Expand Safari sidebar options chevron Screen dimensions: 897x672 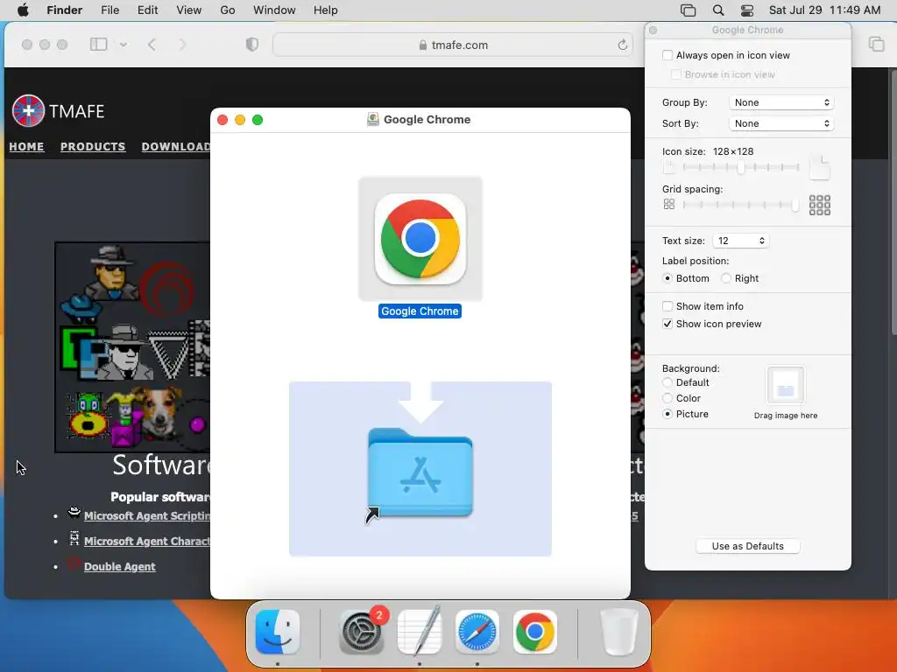(x=123, y=44)
